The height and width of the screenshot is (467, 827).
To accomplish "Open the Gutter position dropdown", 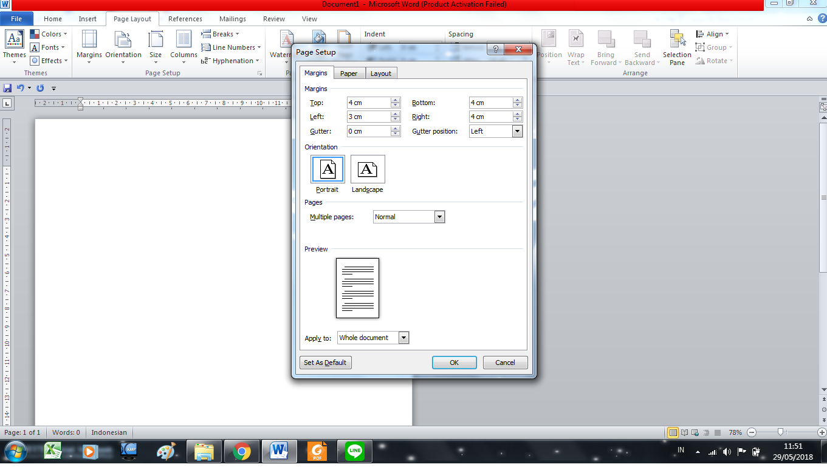I will [x=517, y=131].
